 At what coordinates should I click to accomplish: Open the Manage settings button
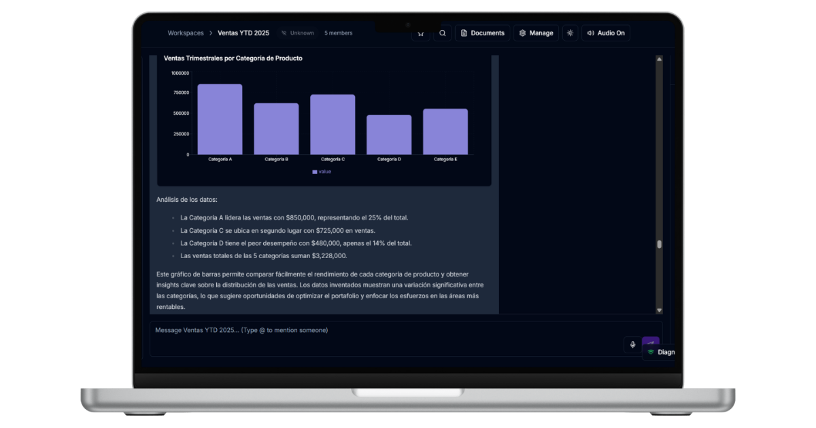pos(536,33)
